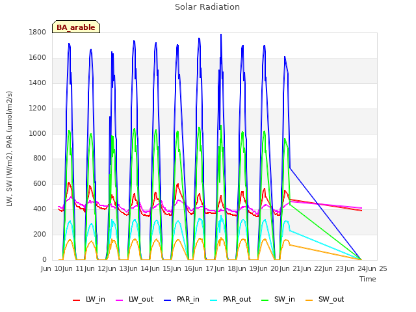Viewport: 416px width, 312px height.
Task: Click the green SW_in legend swatch
Action: coord(265,300)
